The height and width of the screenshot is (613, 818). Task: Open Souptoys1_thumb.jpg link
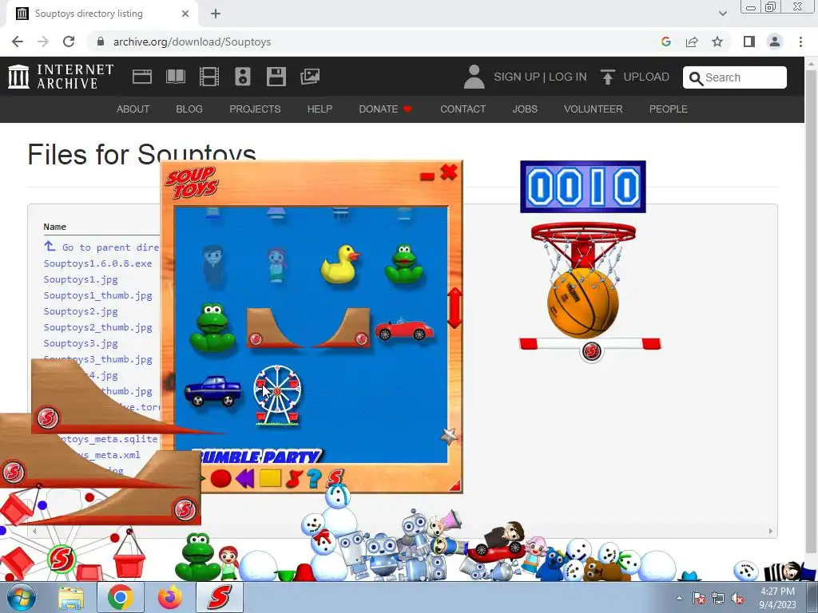[97, 295]
